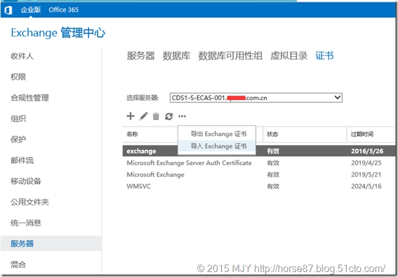Click the delete trash can icon

(x=156, y=116)
